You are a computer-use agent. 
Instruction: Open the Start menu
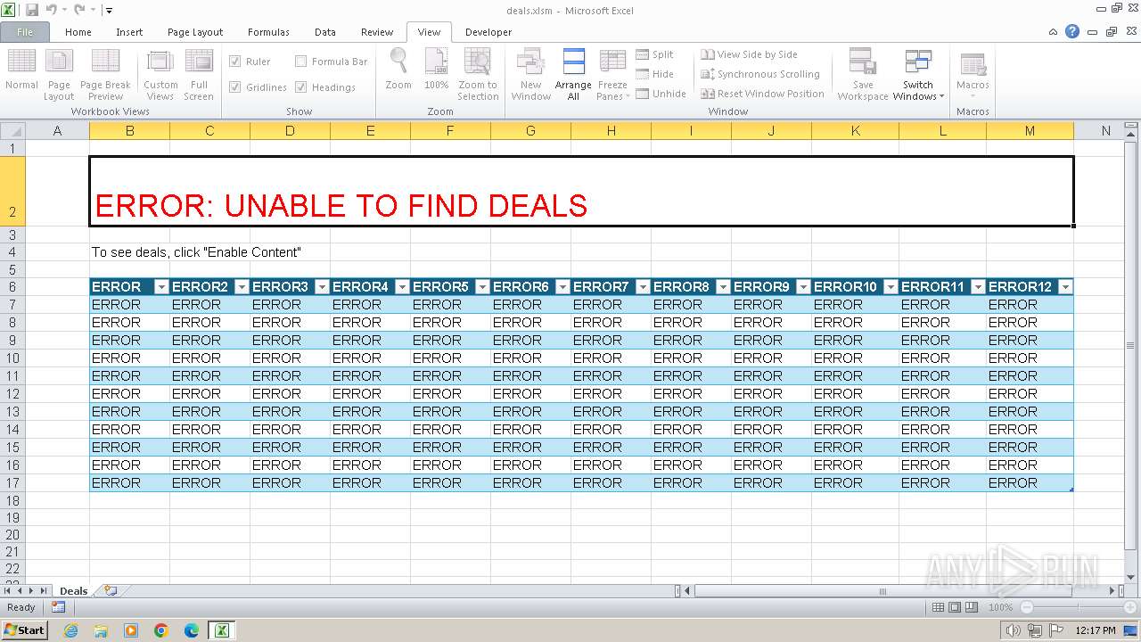[25, 630]
